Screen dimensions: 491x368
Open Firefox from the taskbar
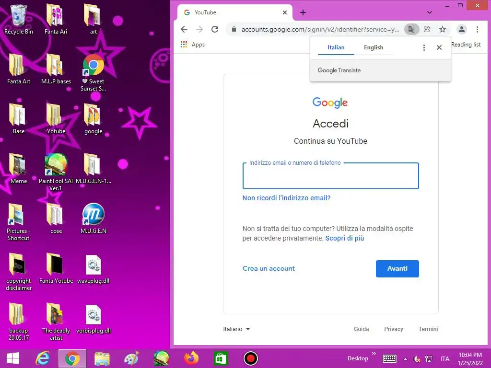pos(191,358)
